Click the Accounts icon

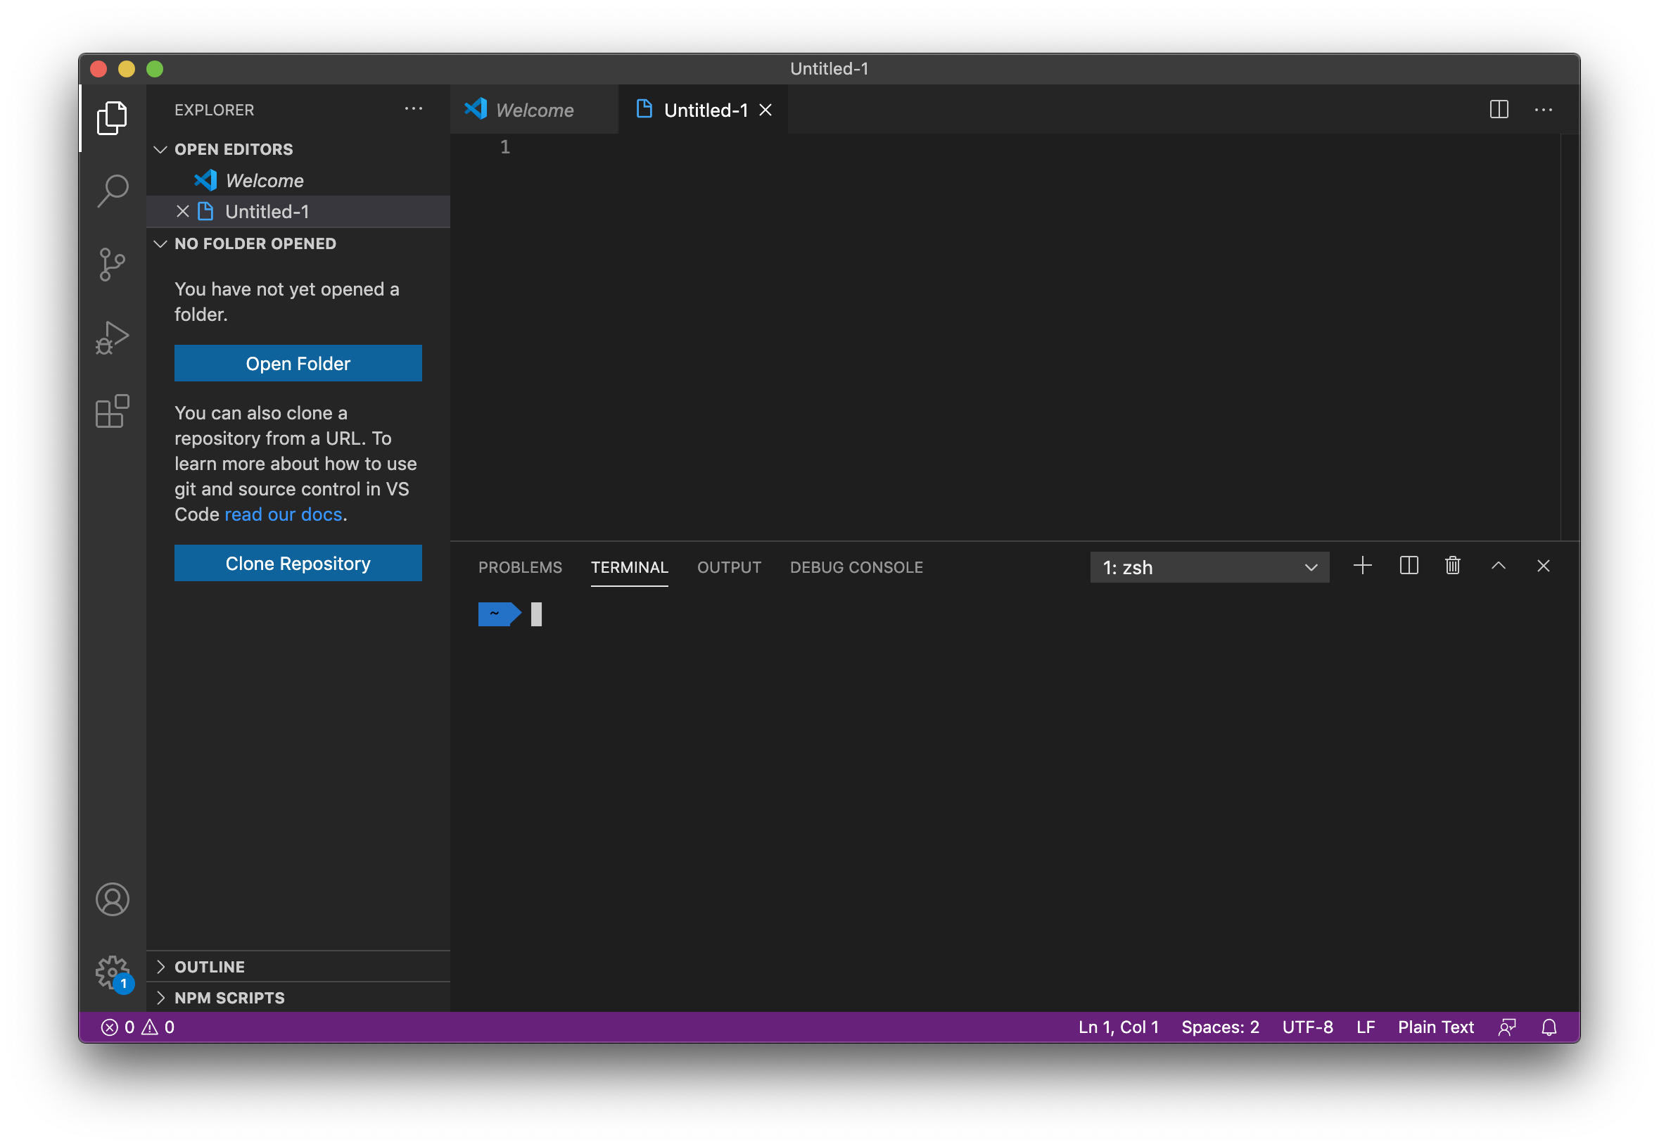click(x=112, y=900)
